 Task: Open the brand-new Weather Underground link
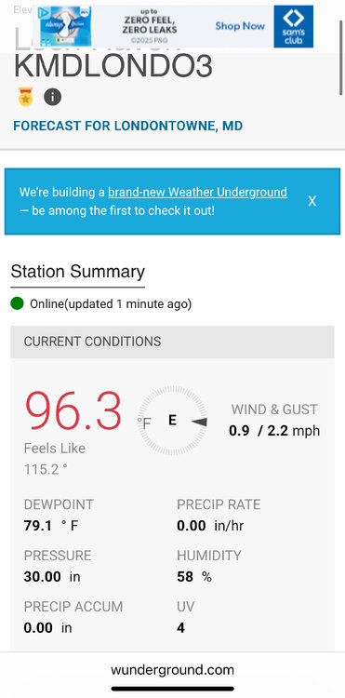click(x=197, y=193)
